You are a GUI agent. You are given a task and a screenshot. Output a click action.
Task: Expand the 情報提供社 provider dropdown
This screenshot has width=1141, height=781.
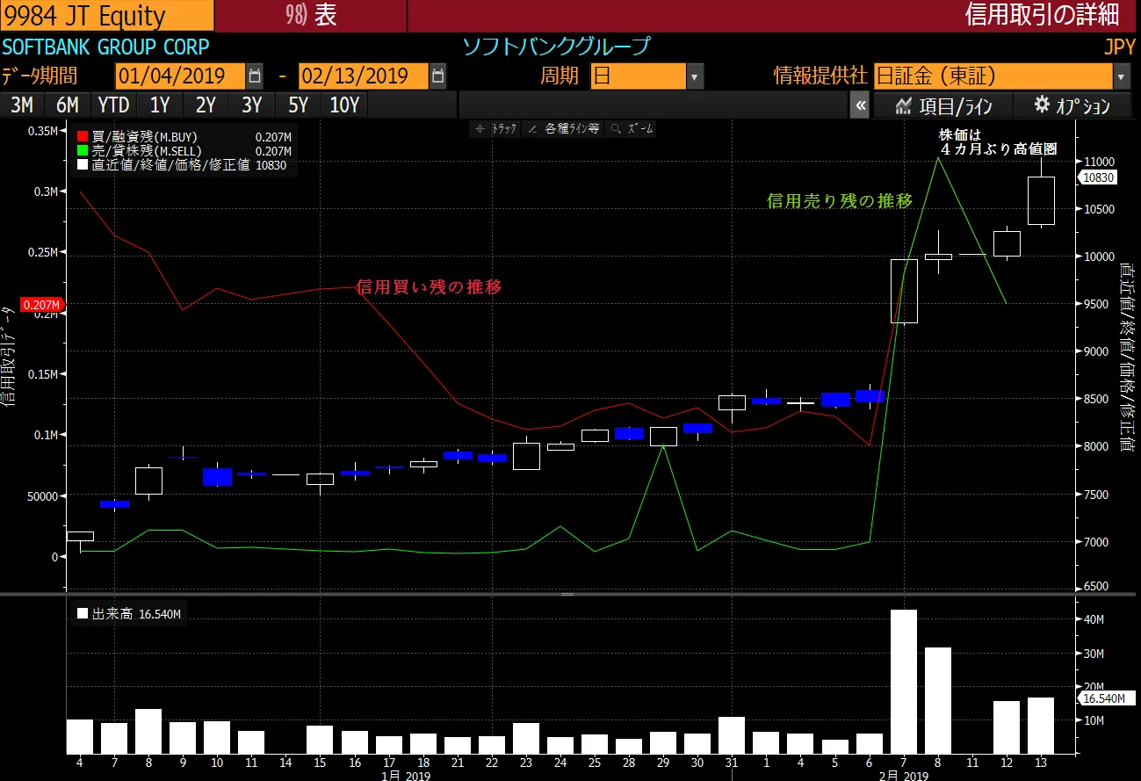pos(1121,76)
